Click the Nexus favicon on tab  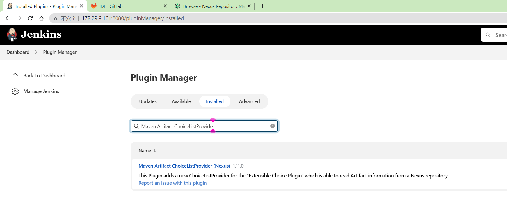(x=178, y=6)
